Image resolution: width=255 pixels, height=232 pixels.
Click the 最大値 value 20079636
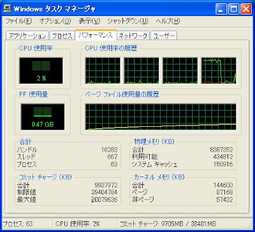point(104,199)
